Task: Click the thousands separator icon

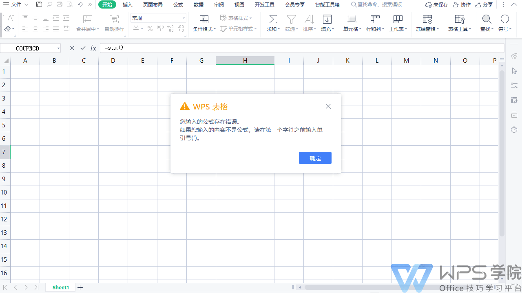Action: click(x=160, y=29)
